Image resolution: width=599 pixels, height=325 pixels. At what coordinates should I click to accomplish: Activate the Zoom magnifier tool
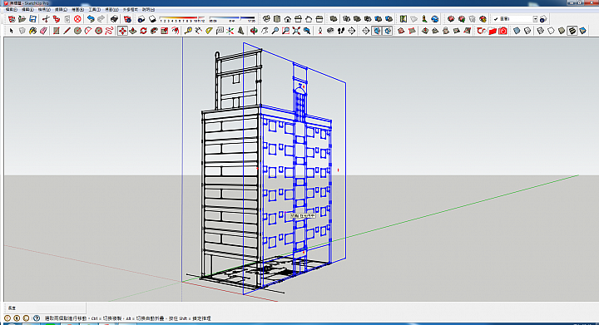(x=275, y=31)
